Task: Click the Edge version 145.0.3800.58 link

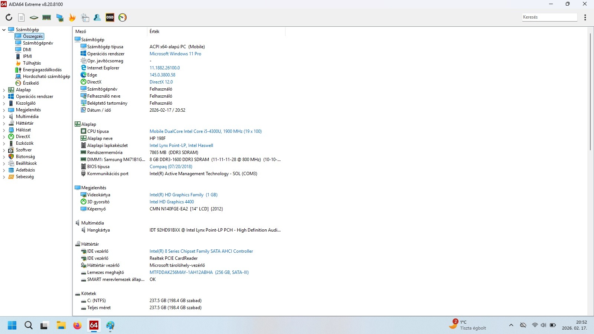Action: click(x=162, y=75)
